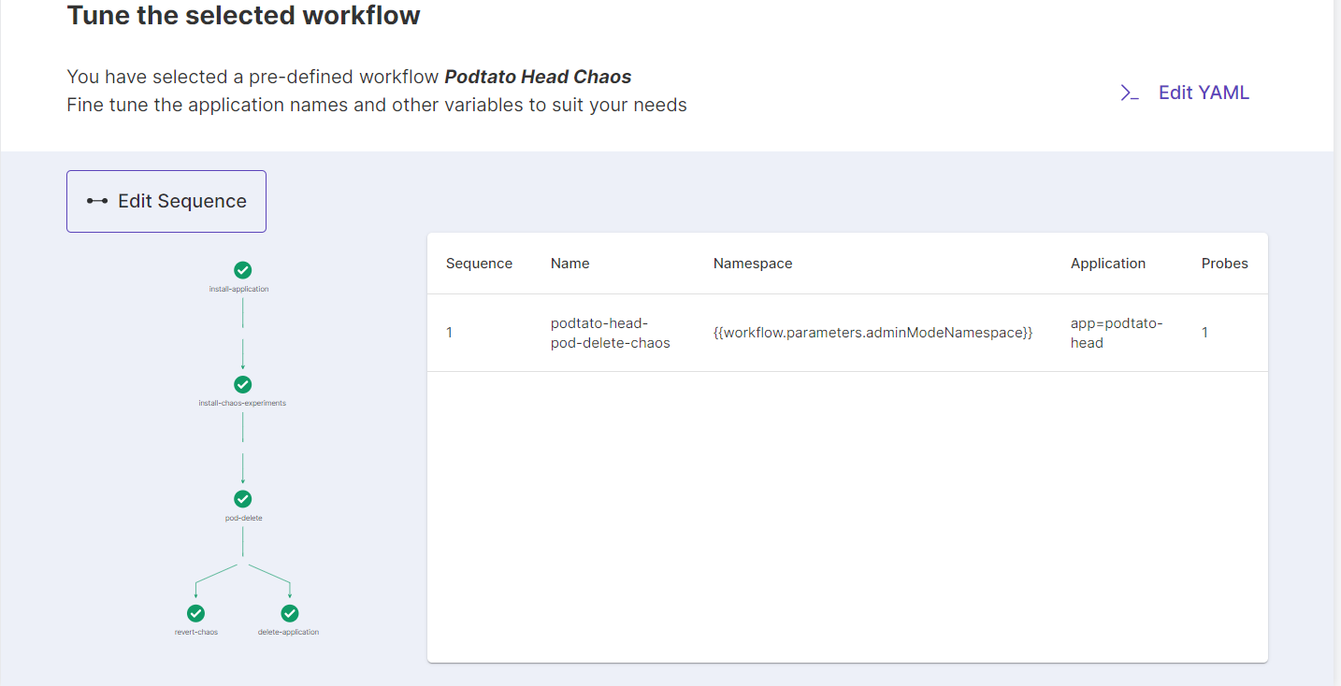Screen dimensions: 1341x686
Task: Click the terminal prompt icon beside Edit YAML
Action: [1130, 93]
